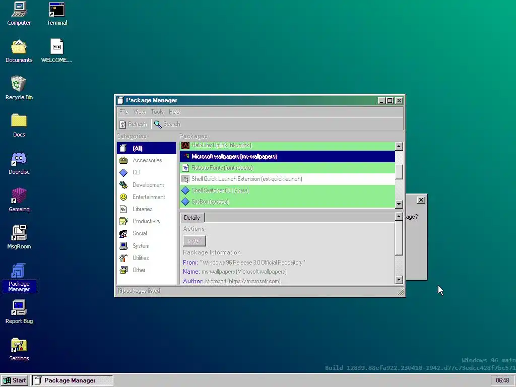Viewport: 516px width, 387px height.
Task: Select the WELCOME markdown file icon
Action: [x=56, y=51]
